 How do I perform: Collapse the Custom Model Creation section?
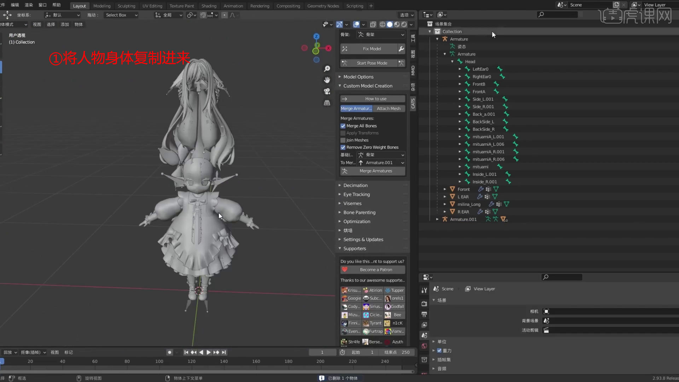coord(340,86)
